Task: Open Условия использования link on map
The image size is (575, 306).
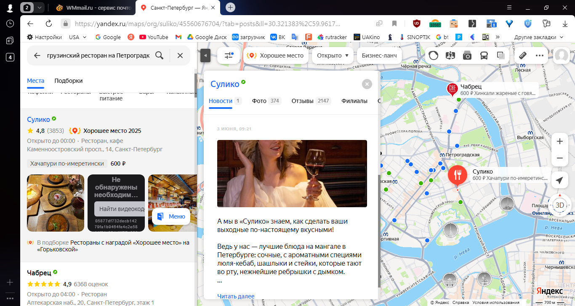Action: 496,303
